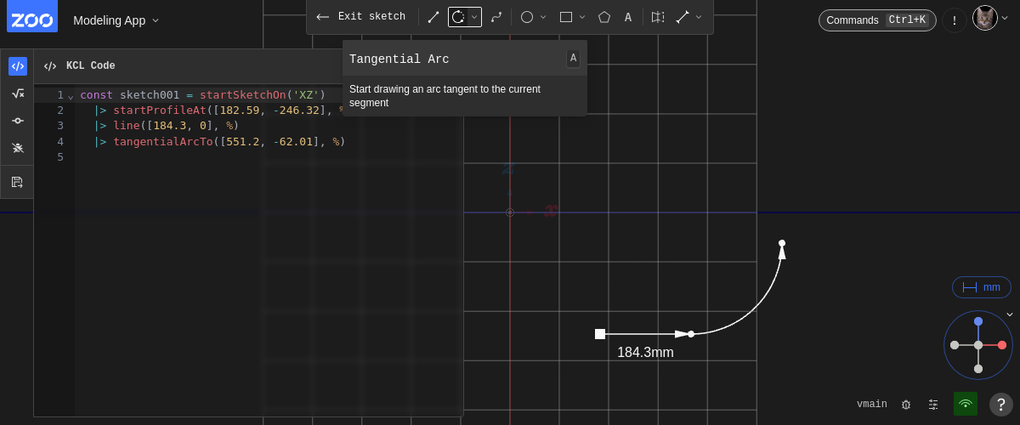Open the Commands palette button
1020x425 pixels.
coord(877,20)
